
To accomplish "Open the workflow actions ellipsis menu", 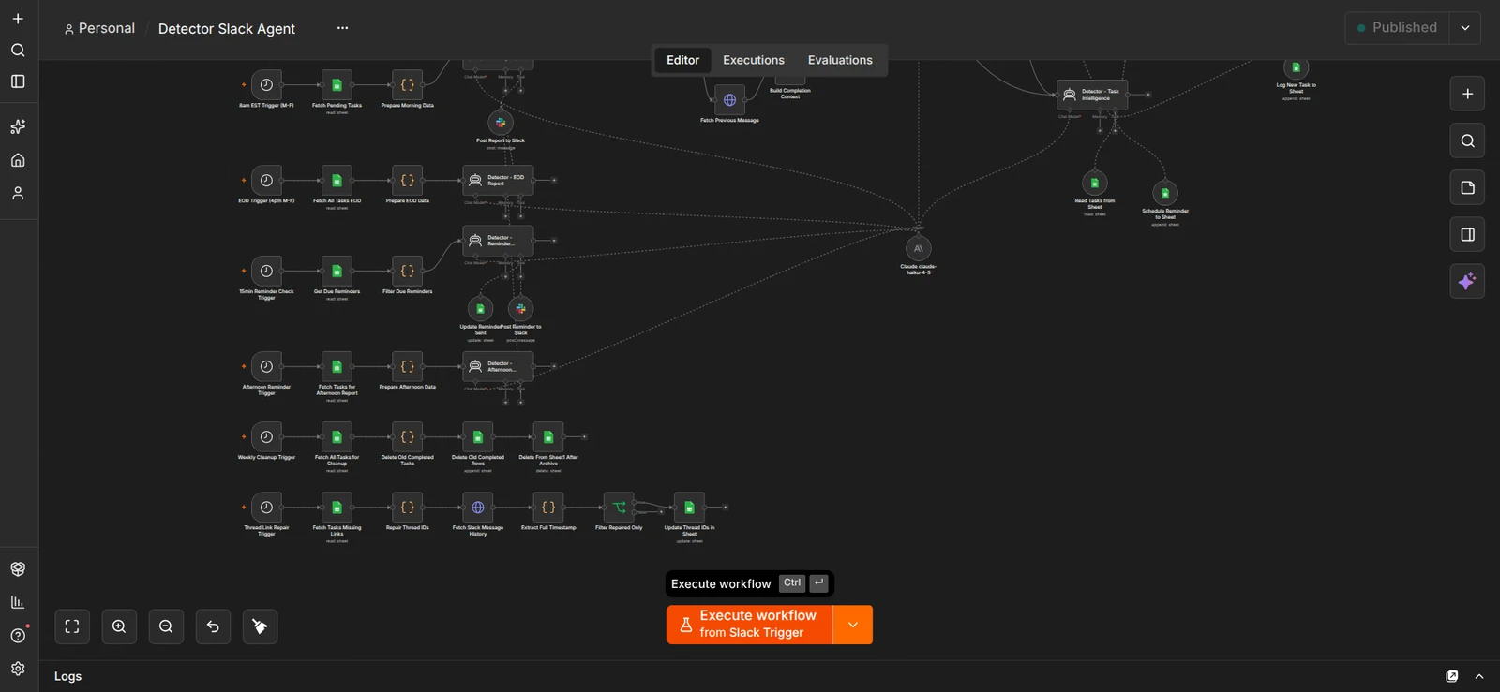I will (x=342, y=28).
